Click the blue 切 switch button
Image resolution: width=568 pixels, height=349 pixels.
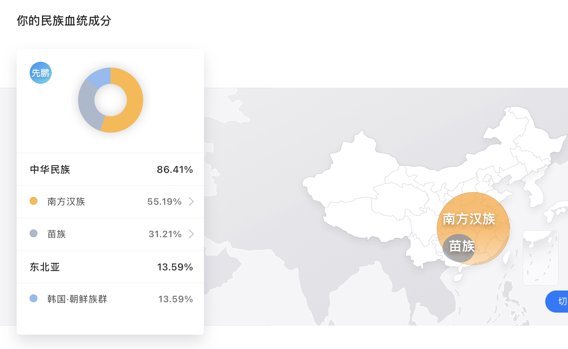[x=557, y=302]
